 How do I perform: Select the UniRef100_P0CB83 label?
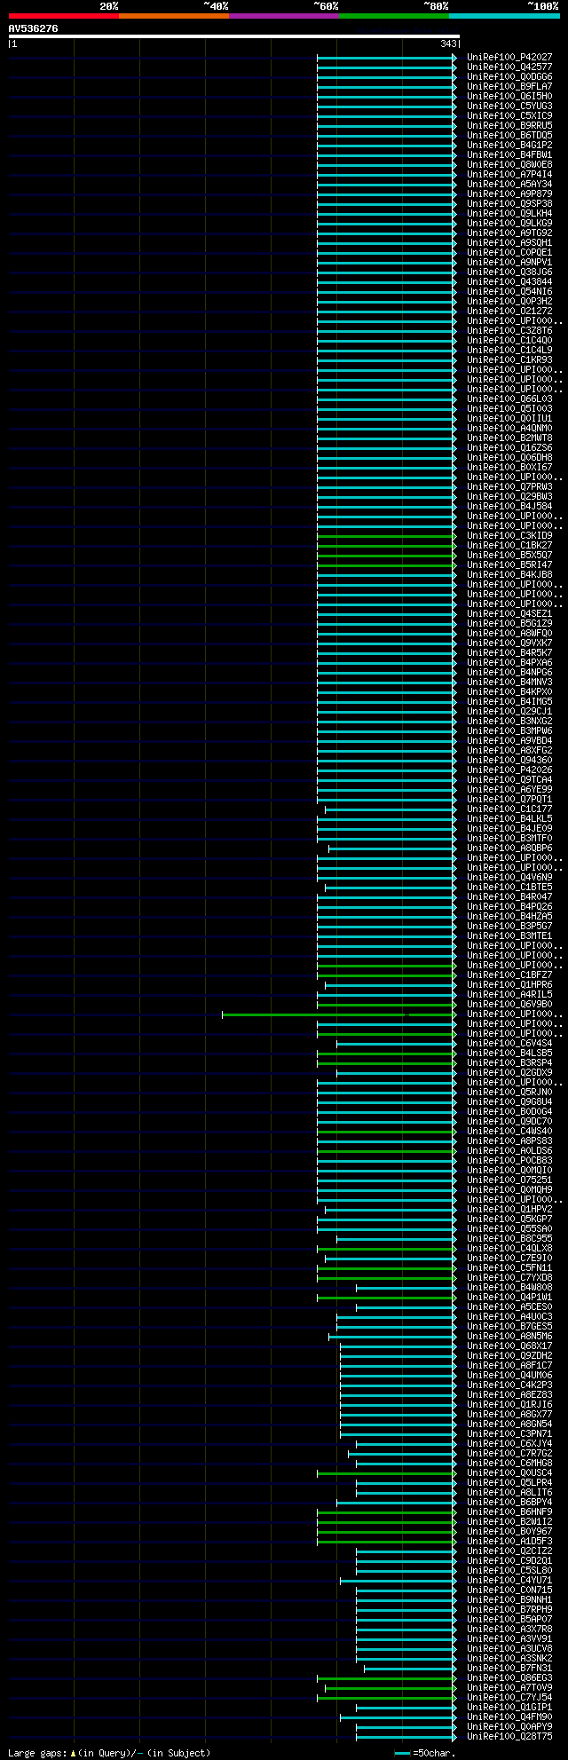pos(509,1160)
